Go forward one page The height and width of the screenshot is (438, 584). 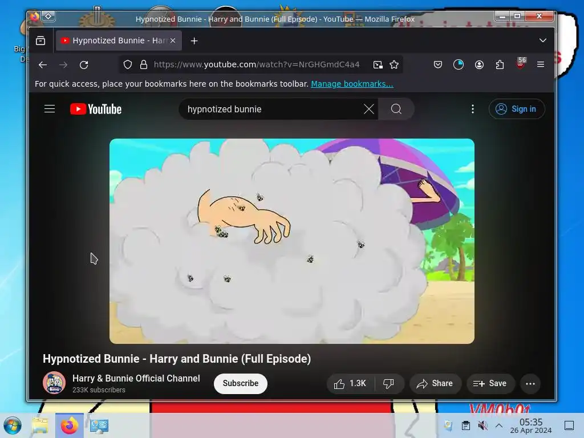click(x=63, y=65)
